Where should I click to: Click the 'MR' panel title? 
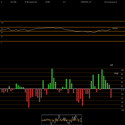(111, 65)
